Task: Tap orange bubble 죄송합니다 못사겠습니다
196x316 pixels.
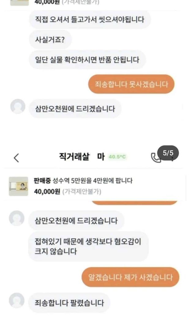Action: tap(131, 84)
